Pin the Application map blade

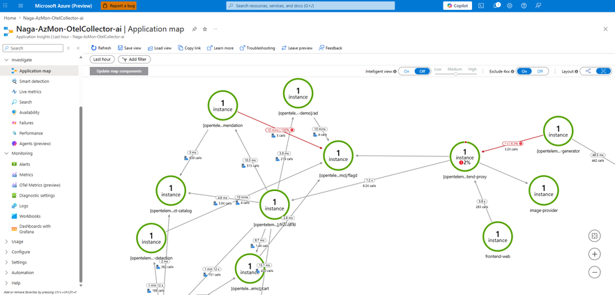coord(194,29)
